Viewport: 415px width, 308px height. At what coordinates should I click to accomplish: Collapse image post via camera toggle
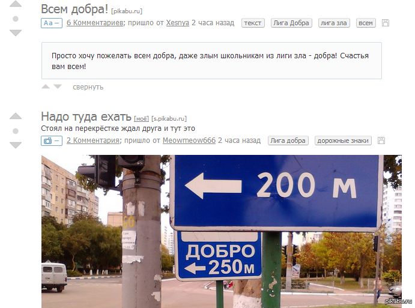(52, 140)
